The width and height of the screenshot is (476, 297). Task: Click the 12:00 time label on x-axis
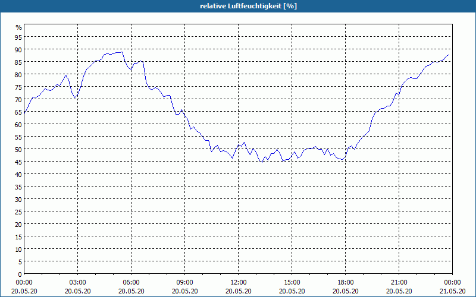pyautogui.click(x=239, y=283)
